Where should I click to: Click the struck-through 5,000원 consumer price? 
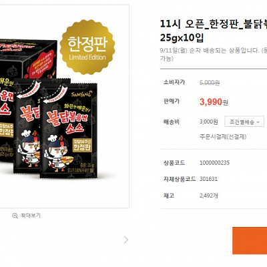tap(210, 83)
